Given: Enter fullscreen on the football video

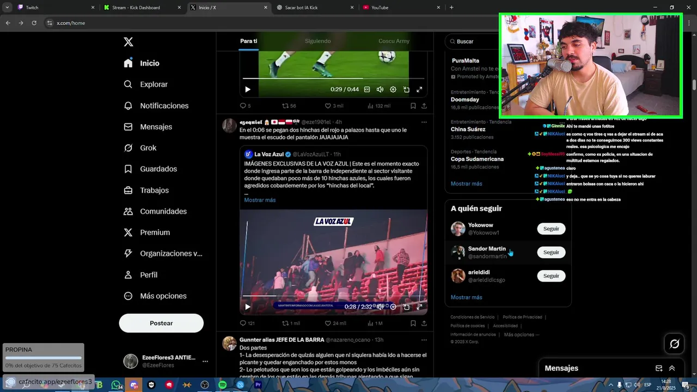Looking at the screenshot, I should (419, 89).
